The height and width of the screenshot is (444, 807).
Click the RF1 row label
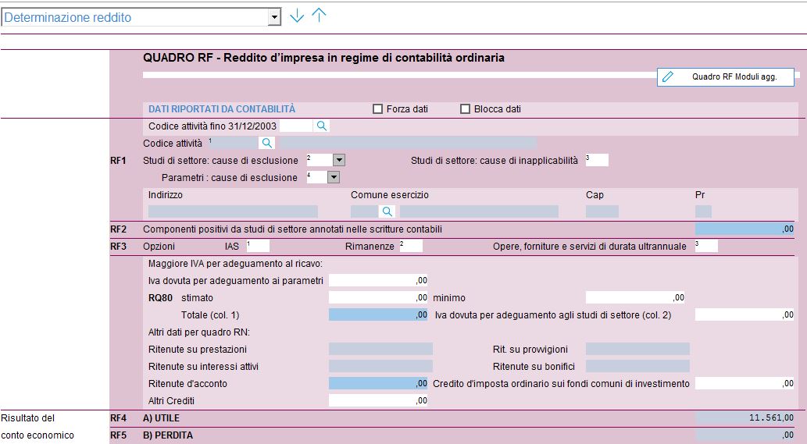tap(118, 160)
